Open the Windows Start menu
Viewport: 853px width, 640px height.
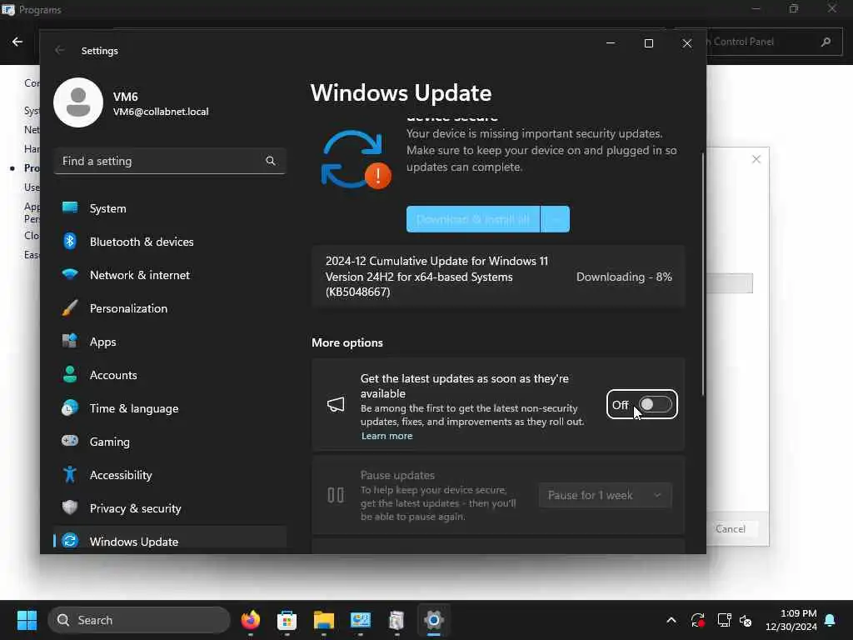(27, 620)
